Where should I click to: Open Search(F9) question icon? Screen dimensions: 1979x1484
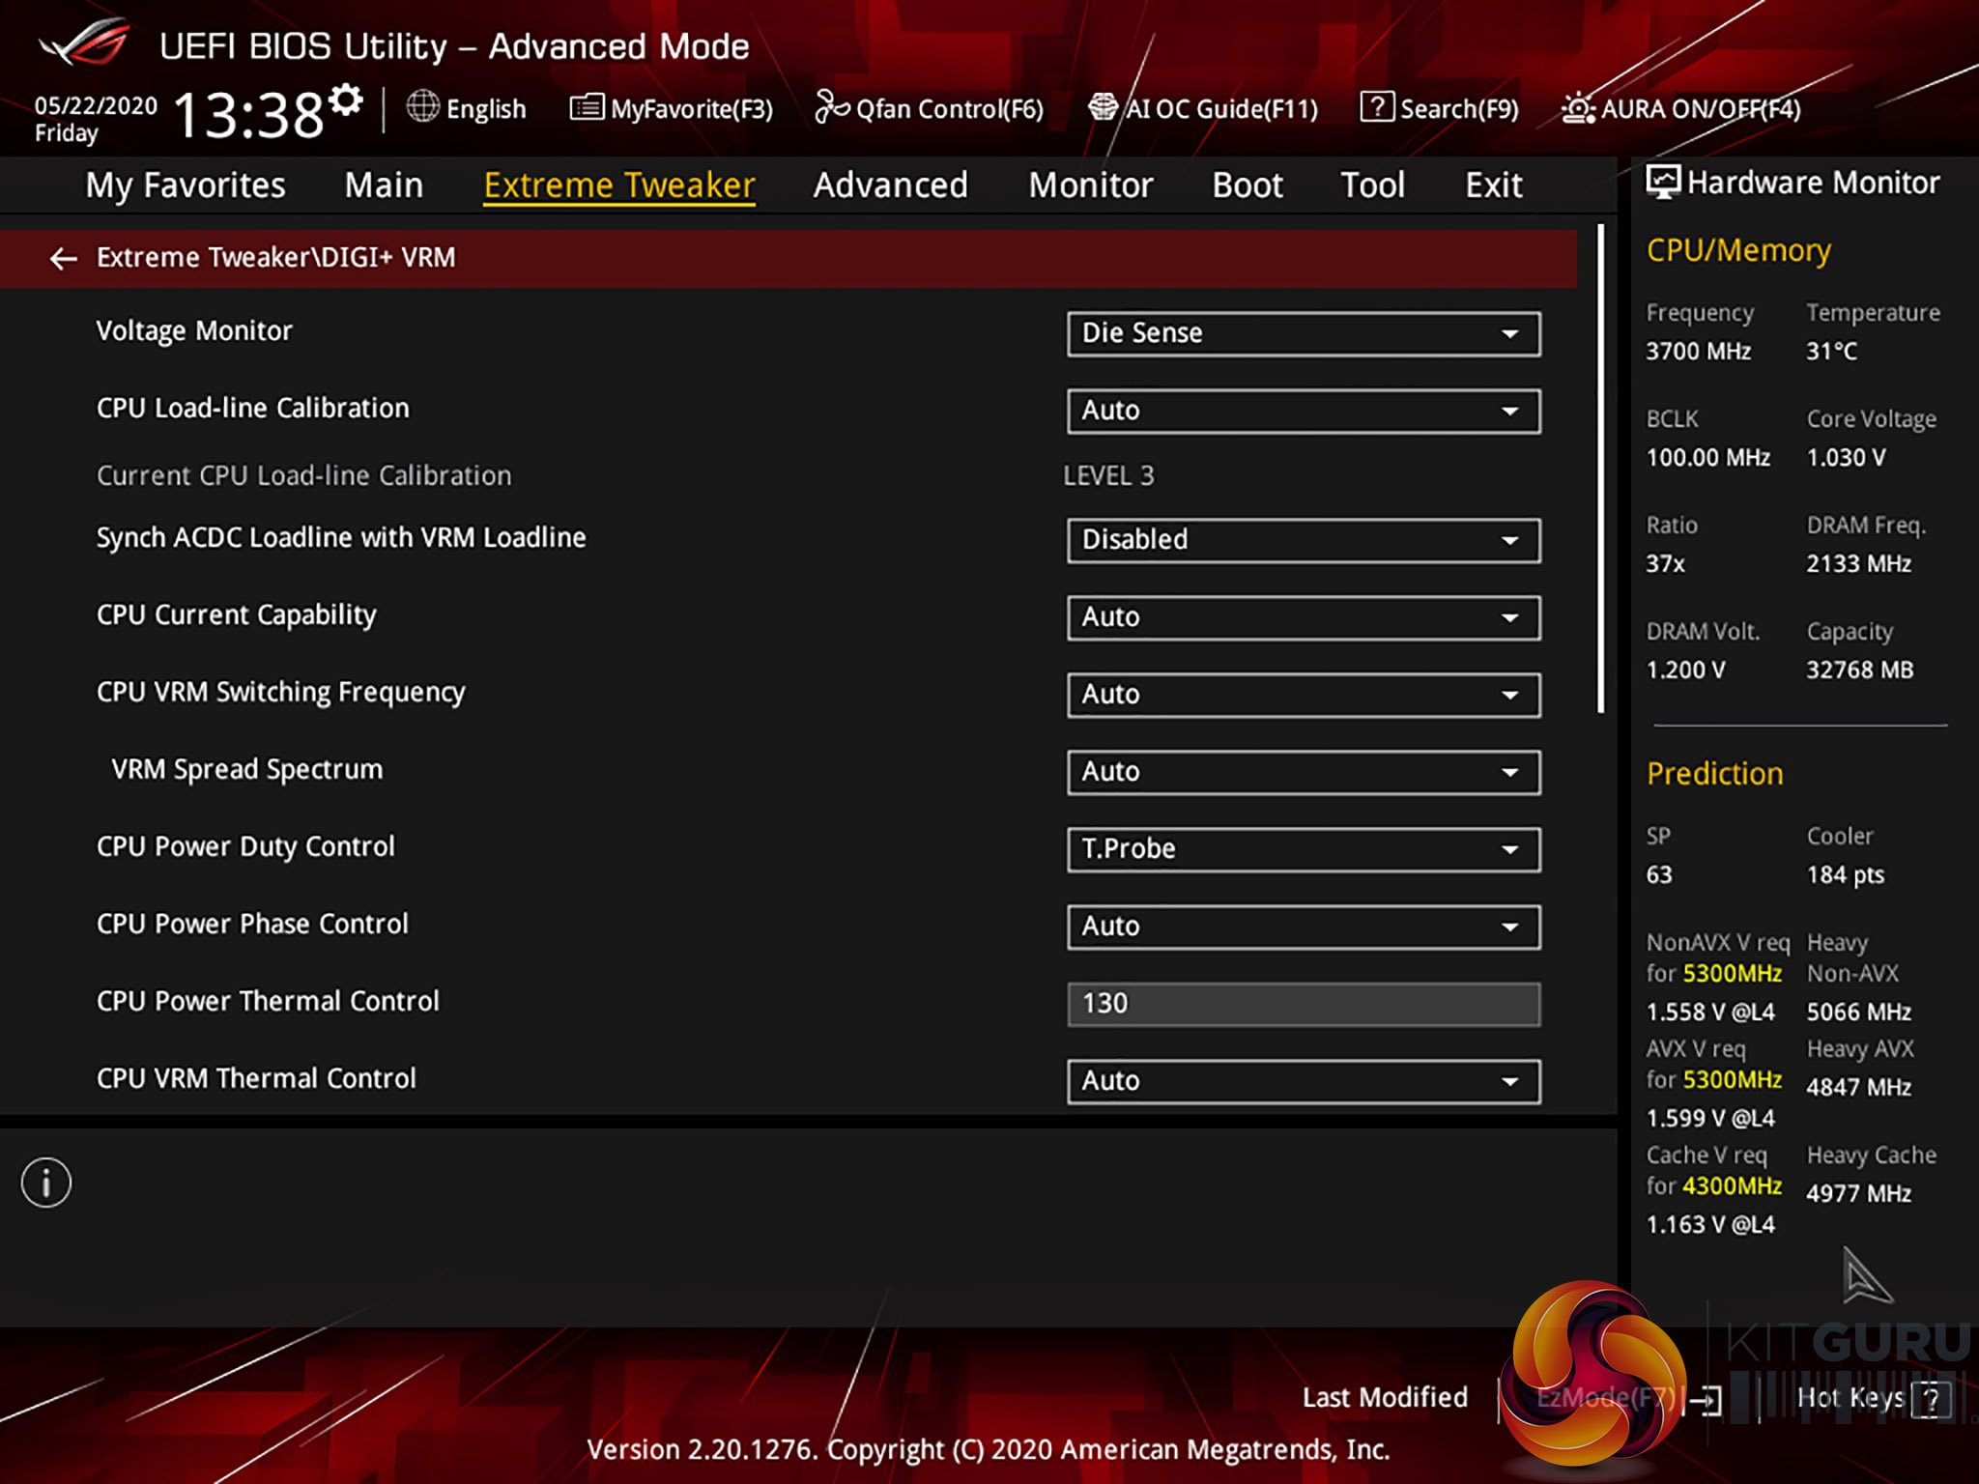pos(1376,107)
